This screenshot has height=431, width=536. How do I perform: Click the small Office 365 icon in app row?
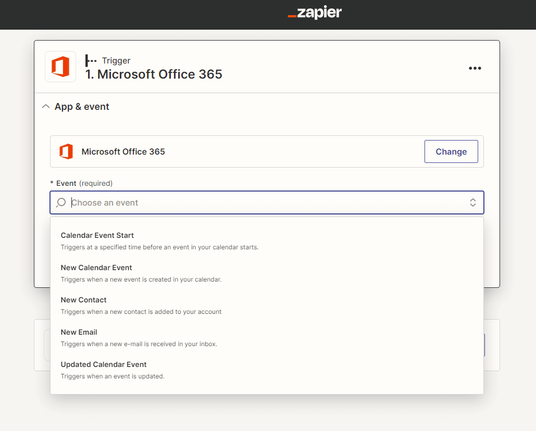66,151
